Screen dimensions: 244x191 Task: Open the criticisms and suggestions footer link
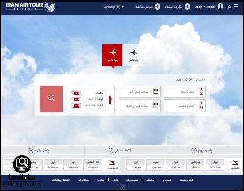(61, 180)
